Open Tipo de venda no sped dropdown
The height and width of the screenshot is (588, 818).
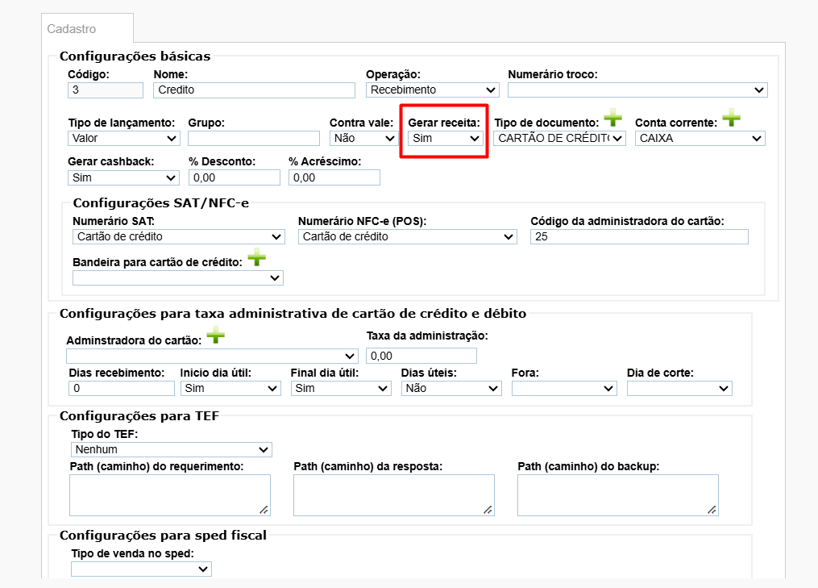coord(141,569)
